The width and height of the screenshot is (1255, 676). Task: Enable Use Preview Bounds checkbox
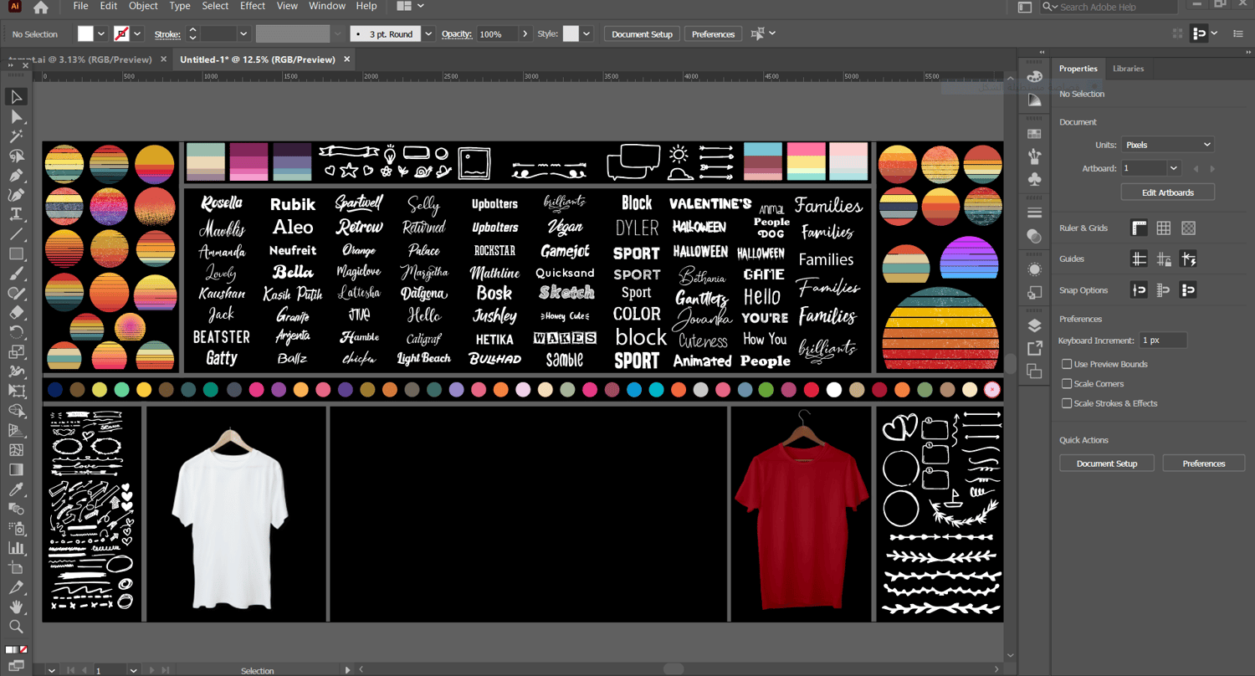(x=1067, y=364)
